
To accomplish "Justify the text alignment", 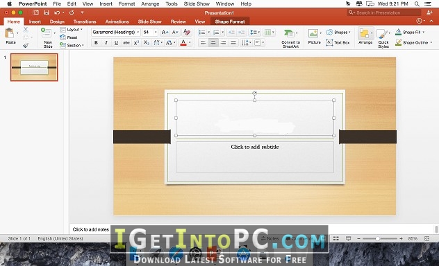I will [233, 43].
